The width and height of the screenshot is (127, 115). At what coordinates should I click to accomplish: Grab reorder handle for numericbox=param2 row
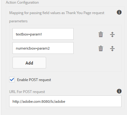112,48
